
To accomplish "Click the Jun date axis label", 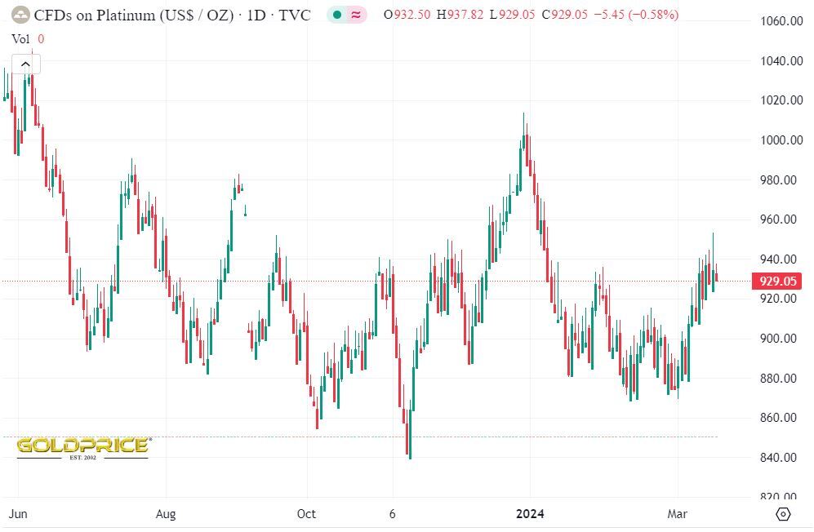I will pos(18,514).
